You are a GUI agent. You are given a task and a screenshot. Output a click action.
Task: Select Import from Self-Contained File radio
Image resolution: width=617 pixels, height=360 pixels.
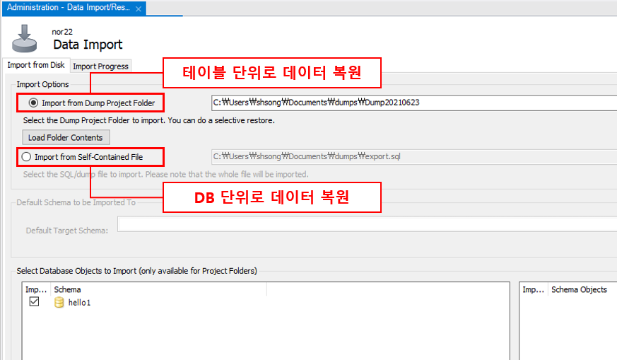26,157
